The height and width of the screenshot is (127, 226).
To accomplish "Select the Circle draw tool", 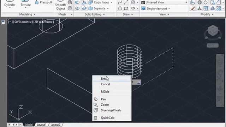I will pos(133,2).
